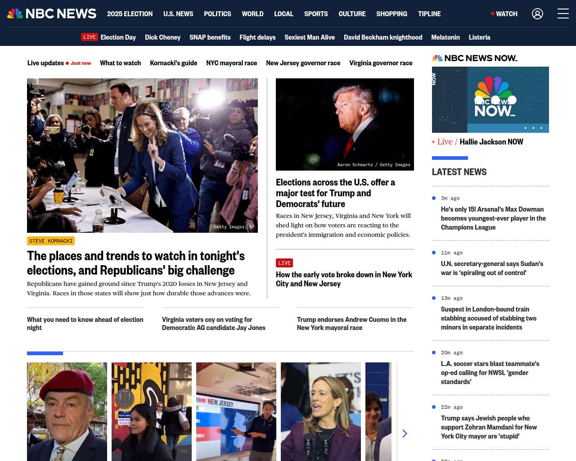Screen dimensions: 576x461
Task: Select NYC mayoral race tab
Action: 231,63
